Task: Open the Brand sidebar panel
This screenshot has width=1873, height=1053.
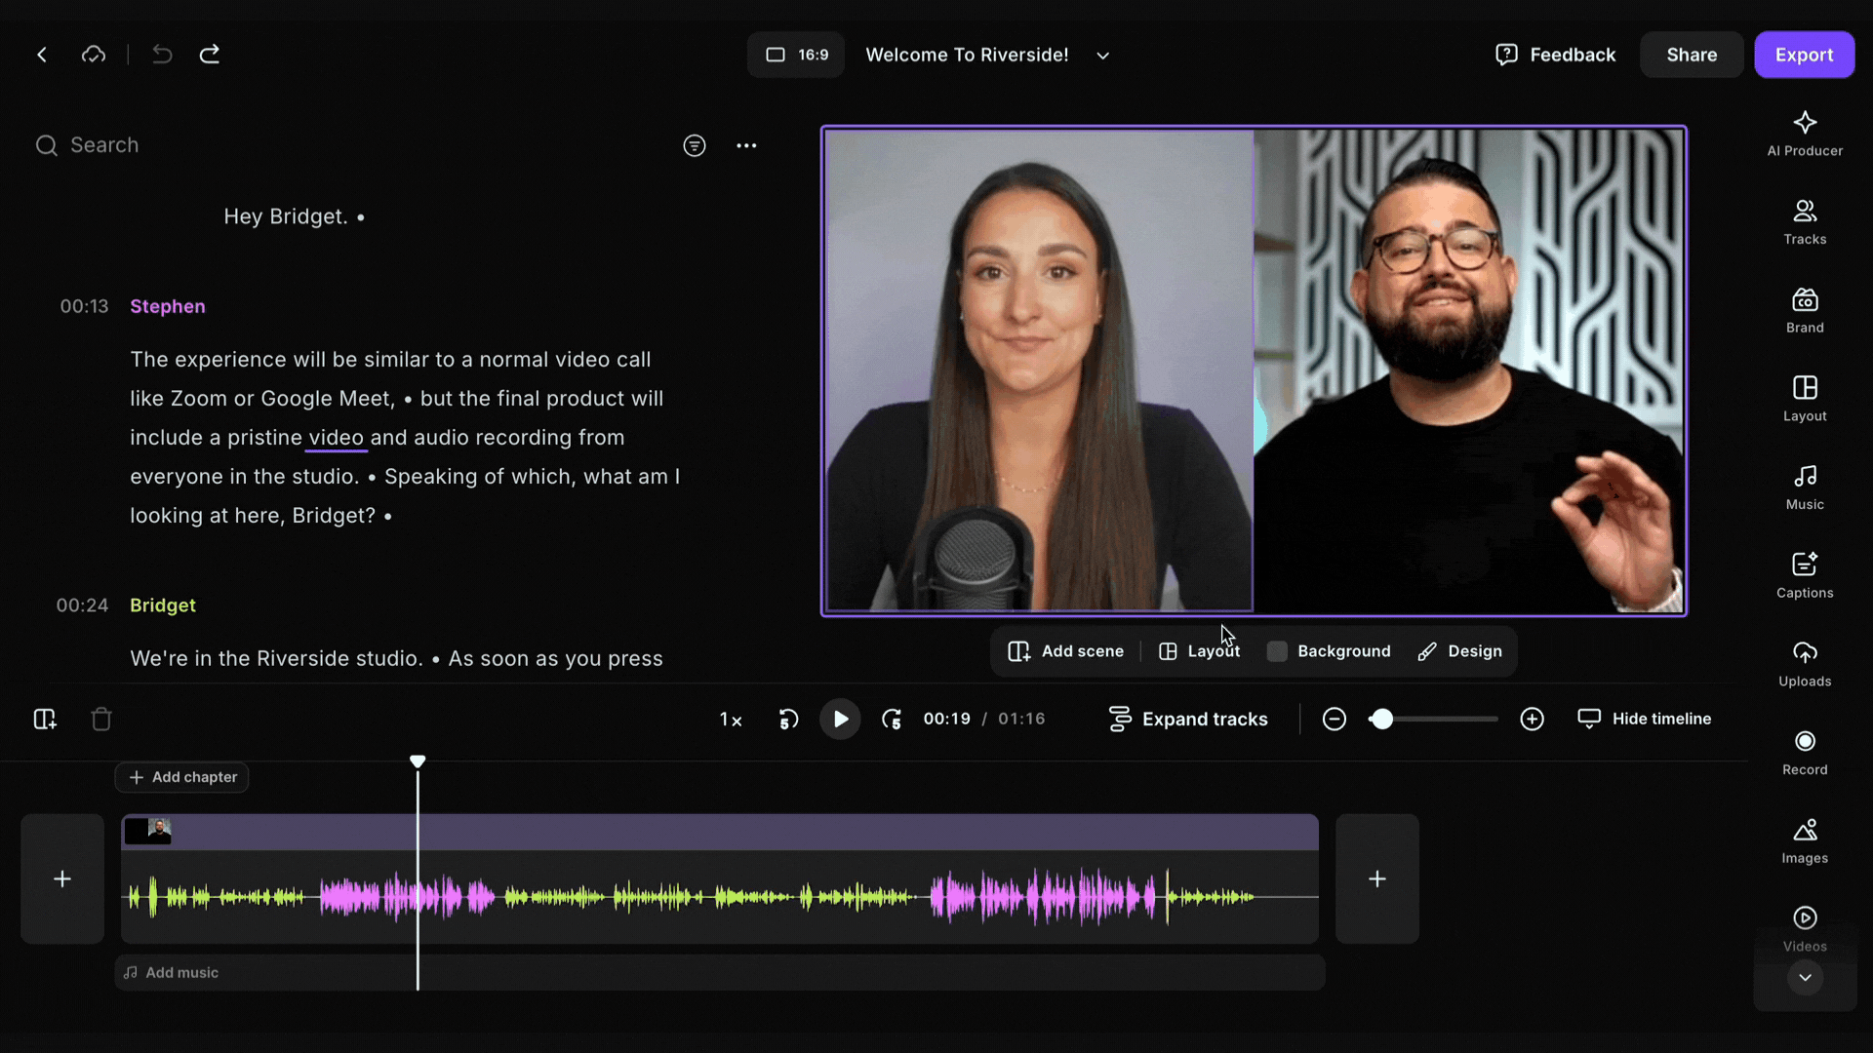Action: 1804,310
